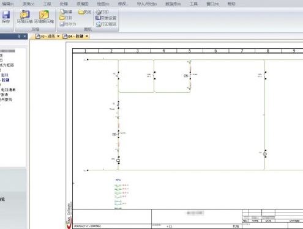This screenshot has width=303, height=229.
Task: Open the 工程 menu
Action: [47, 4]
